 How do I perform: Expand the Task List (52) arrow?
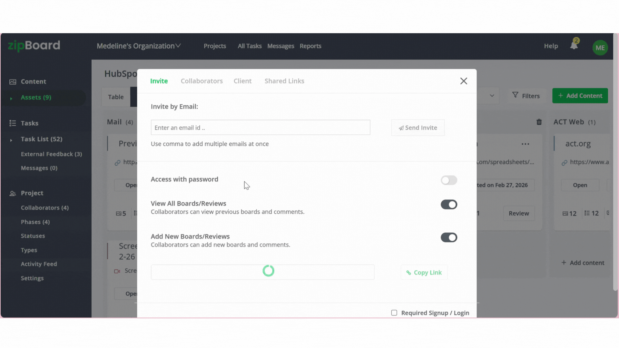[11, 140]
